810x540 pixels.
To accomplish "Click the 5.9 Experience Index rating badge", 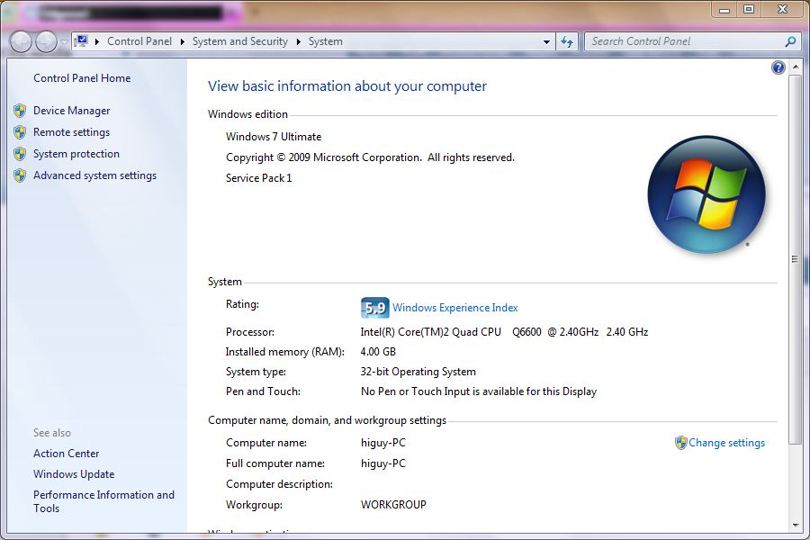I will pyautogui.click(x=374, y=308).
